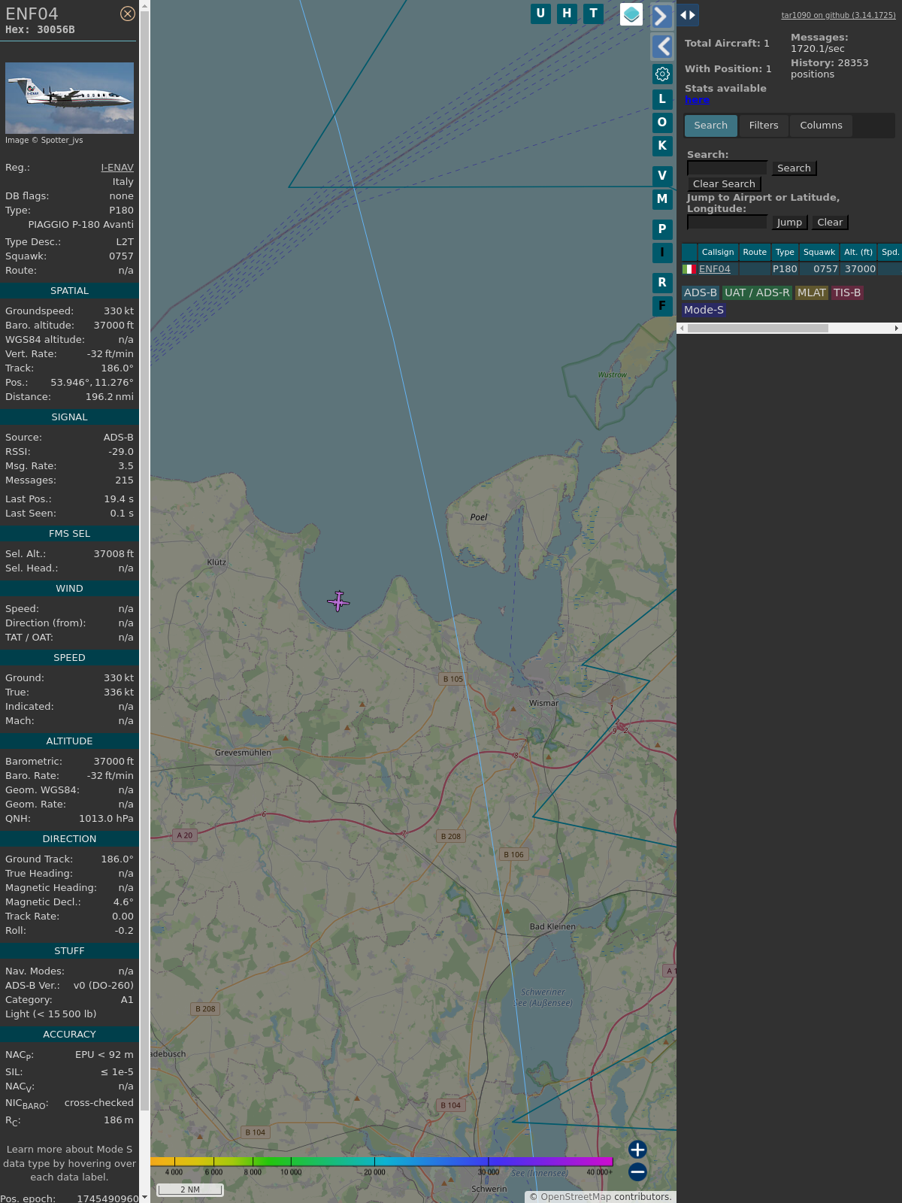This screenshot has width=902, height=1203.
Task: Toggle the V map button
Action: [x=662, y=175]
